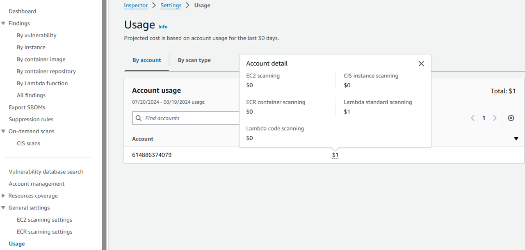Viewport: 525px width, 250px height.
Task: Sort by the column sort arrow
Action: pyautogui.click(x=516, y=139)
